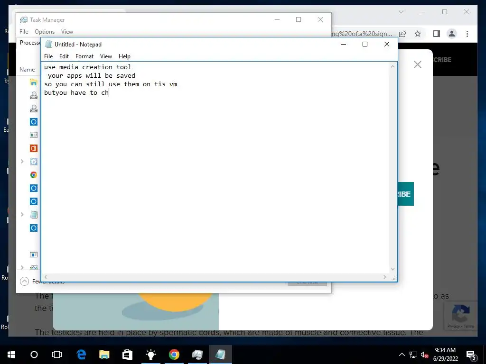The image size is (486, 364).
Task: Click the Chrome share page icon
Action: click(x=402, y=34)
